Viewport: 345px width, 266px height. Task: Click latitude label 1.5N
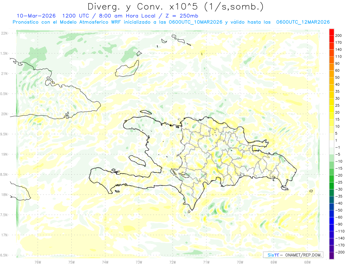[4, 53]
